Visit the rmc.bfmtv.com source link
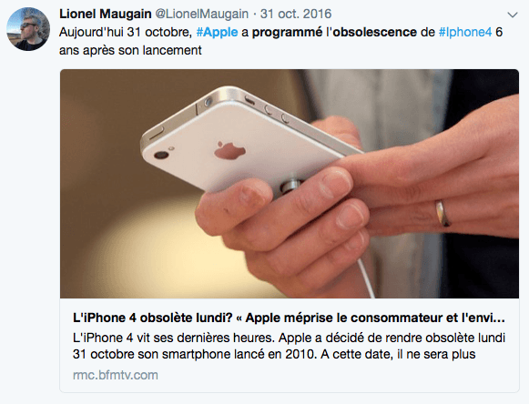 (x=116, y=375)
